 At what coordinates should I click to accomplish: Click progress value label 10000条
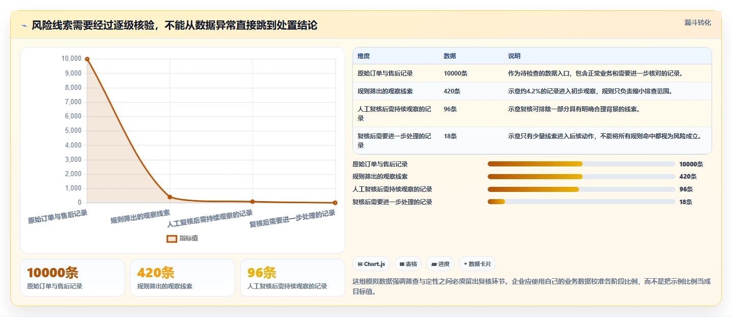691,164
